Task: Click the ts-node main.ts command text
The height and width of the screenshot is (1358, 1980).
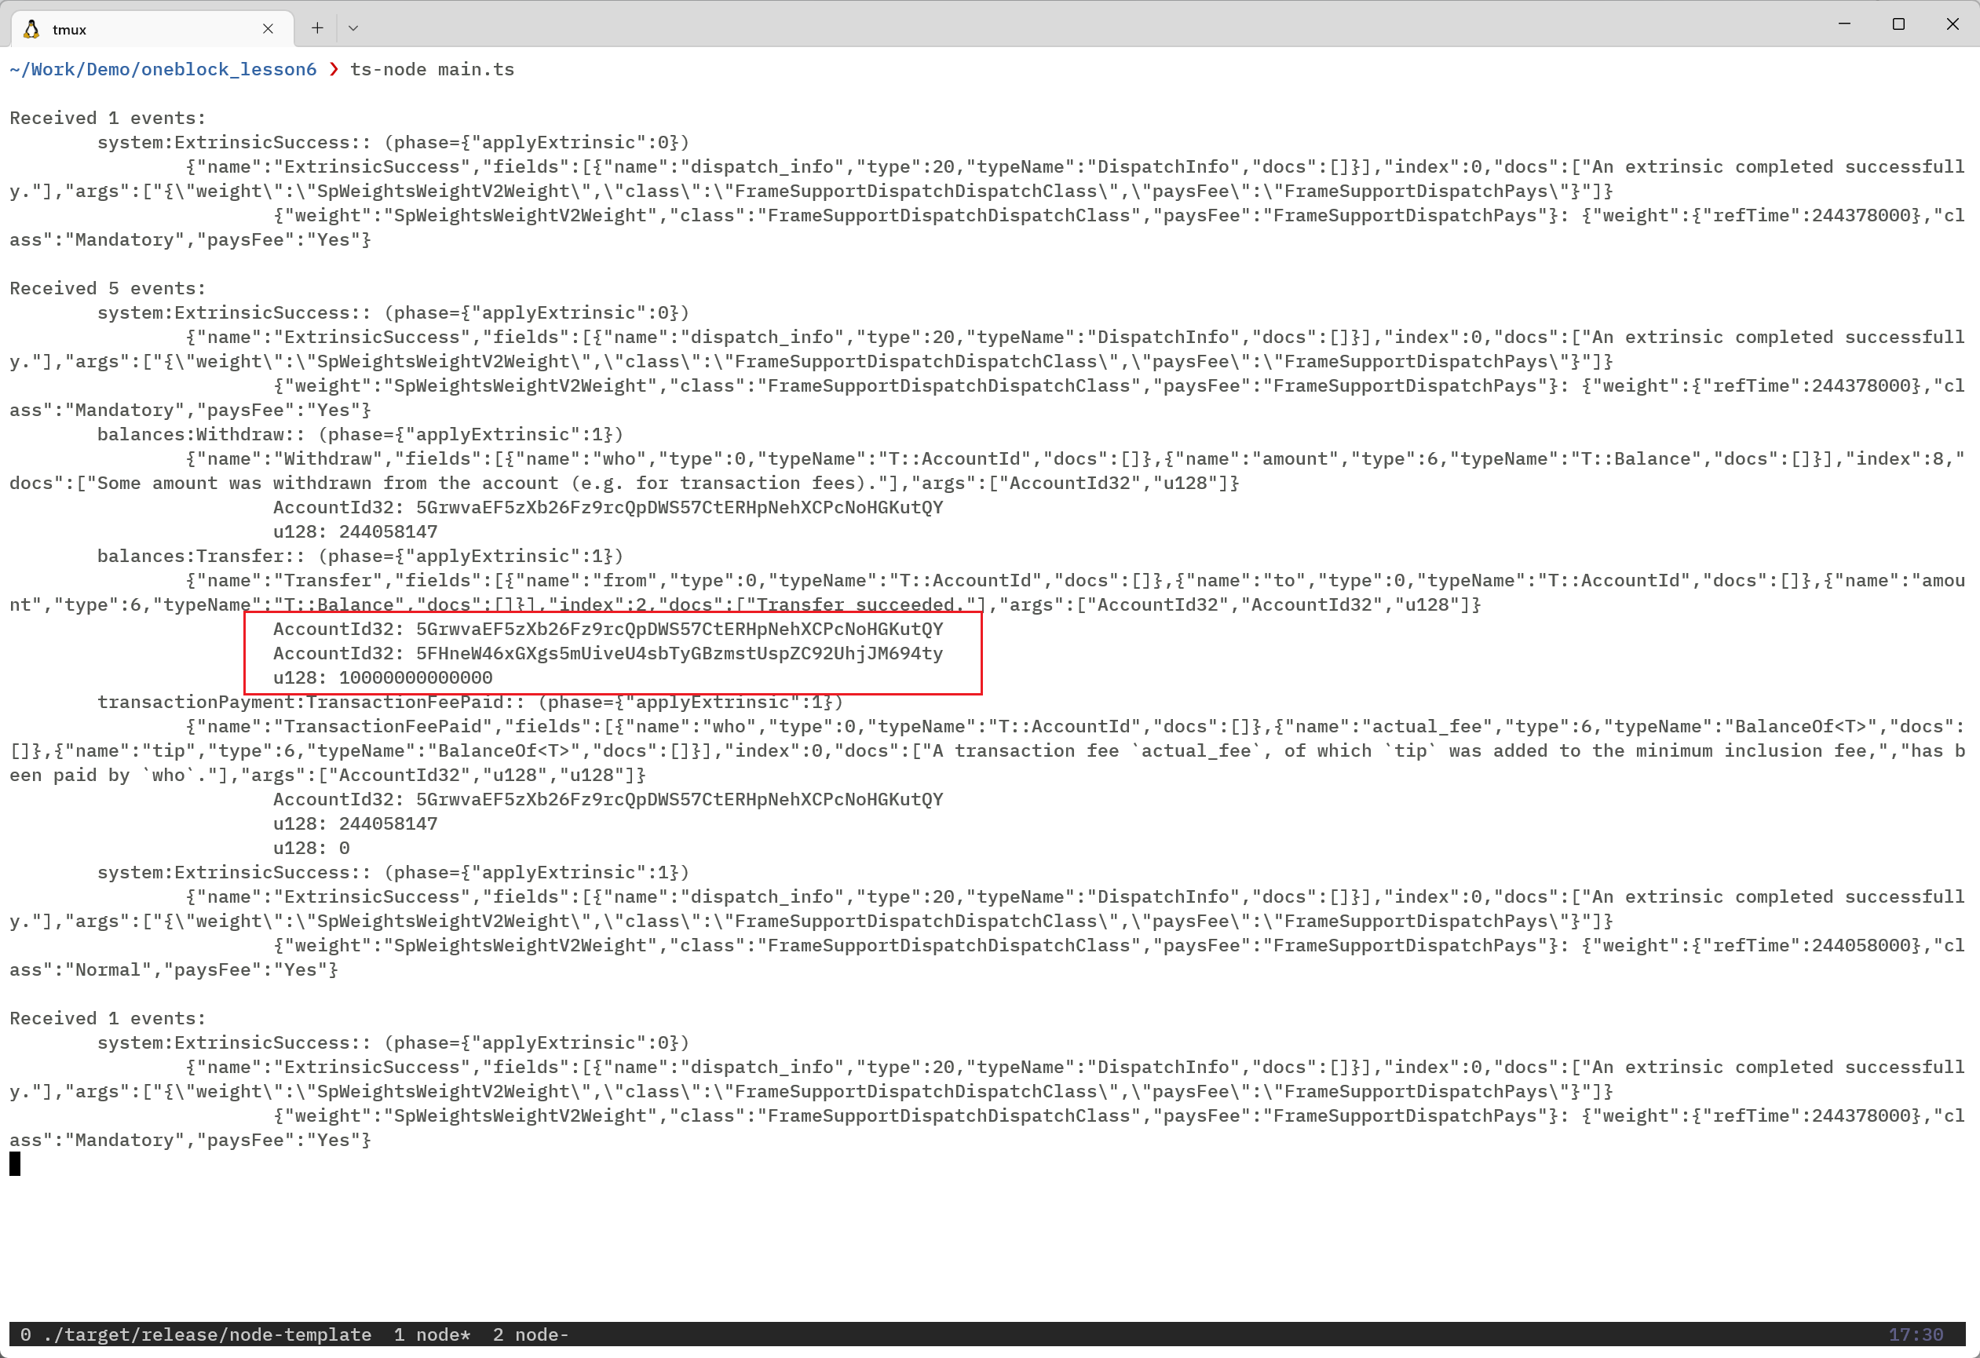Action: pyautogui.click(x=432, y=69)
